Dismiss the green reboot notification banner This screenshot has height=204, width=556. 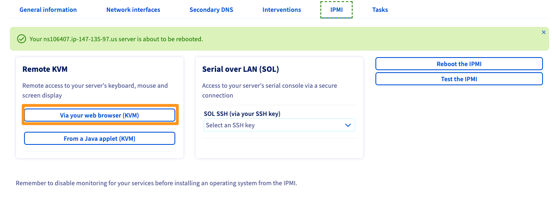543,32
